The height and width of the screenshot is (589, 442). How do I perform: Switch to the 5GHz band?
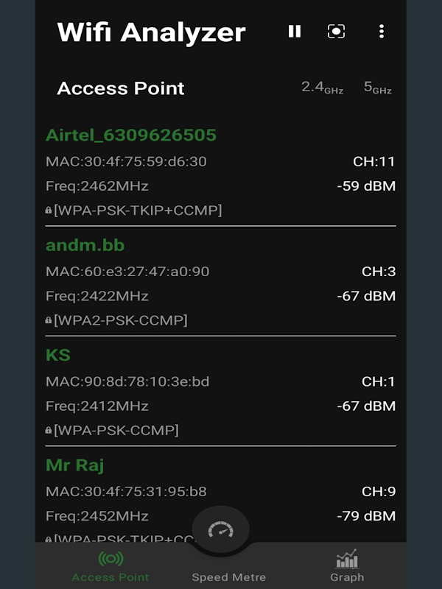point(377,88)
